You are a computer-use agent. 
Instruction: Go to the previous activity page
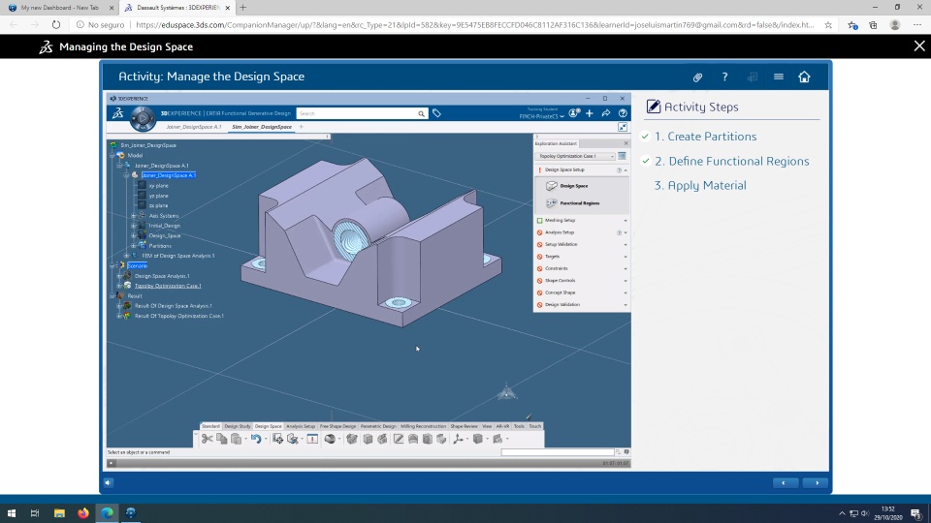(x=785, y=482)
